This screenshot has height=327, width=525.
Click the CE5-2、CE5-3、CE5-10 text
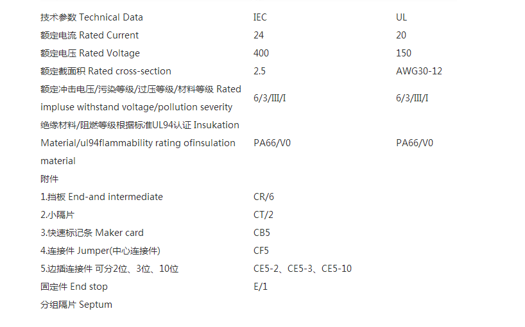click(302, 269)
